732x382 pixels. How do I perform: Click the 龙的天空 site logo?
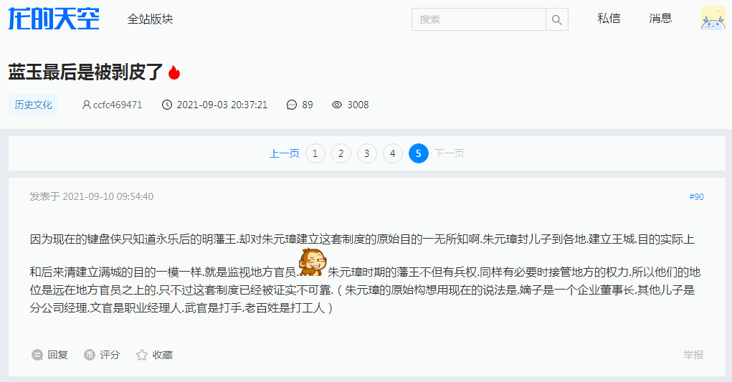click(54, 19)
